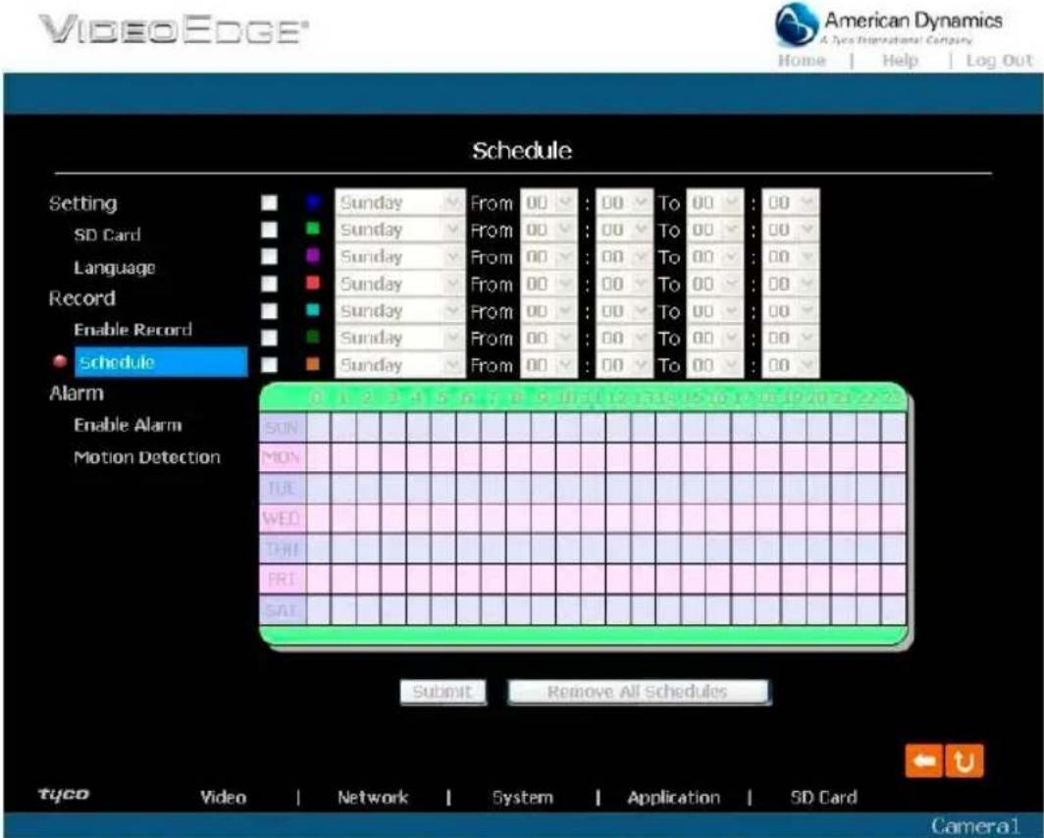
Task: Click the SUN row label in grid
Action: click(283, 427)
